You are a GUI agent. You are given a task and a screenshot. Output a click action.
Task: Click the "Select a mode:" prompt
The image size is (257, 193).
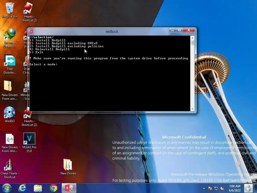pos(43,64)
